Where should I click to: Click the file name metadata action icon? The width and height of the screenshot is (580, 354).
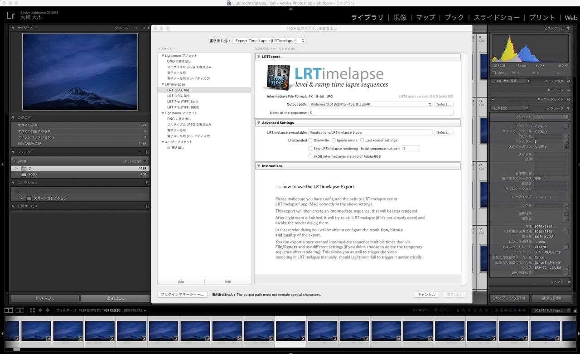[566, 126]
